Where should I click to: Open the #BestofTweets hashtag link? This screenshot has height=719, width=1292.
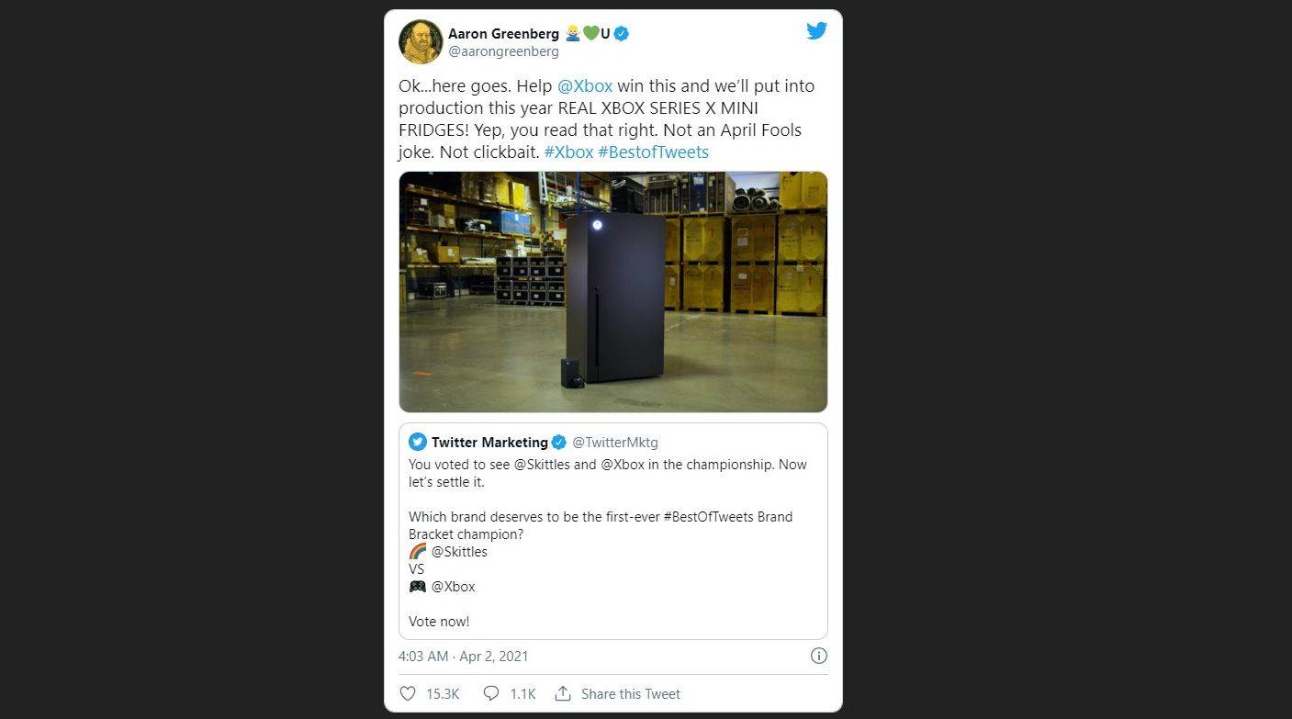click(653, 152)
